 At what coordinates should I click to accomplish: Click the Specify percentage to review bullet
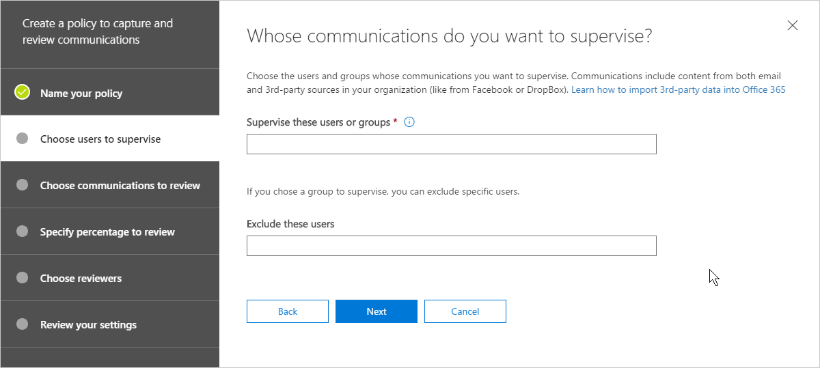(x=23, y=231)
